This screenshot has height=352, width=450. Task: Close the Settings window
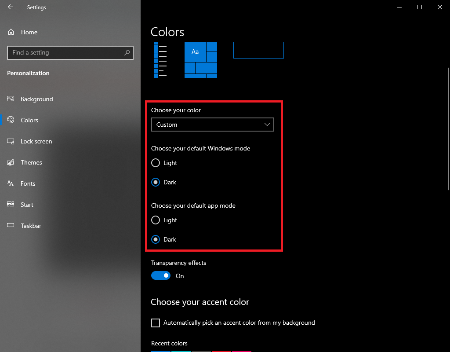pyautogui.click(x=439, y=7)
